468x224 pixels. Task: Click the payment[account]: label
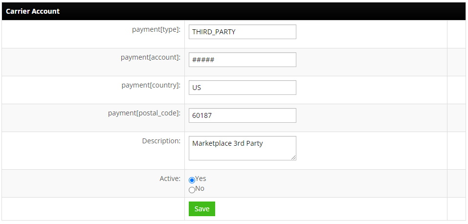point(151,57)
